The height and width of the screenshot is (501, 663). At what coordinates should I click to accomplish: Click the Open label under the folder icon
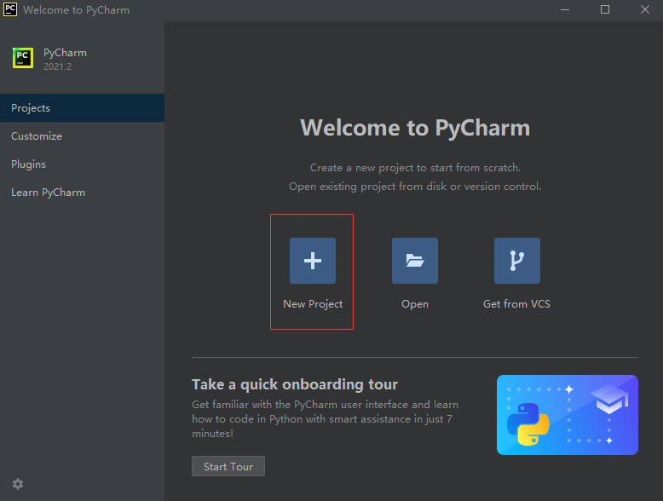point(415,304)
